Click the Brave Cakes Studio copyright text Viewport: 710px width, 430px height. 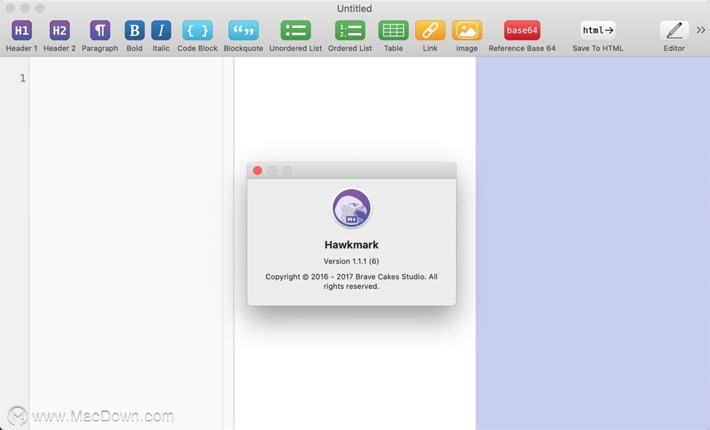[352, 282]
